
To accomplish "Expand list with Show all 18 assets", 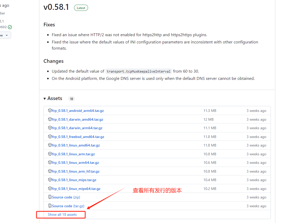I will pos(62,214).
